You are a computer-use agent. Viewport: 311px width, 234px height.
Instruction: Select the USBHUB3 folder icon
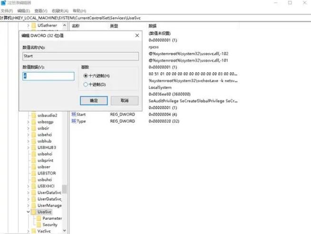(x=34, y=147)
